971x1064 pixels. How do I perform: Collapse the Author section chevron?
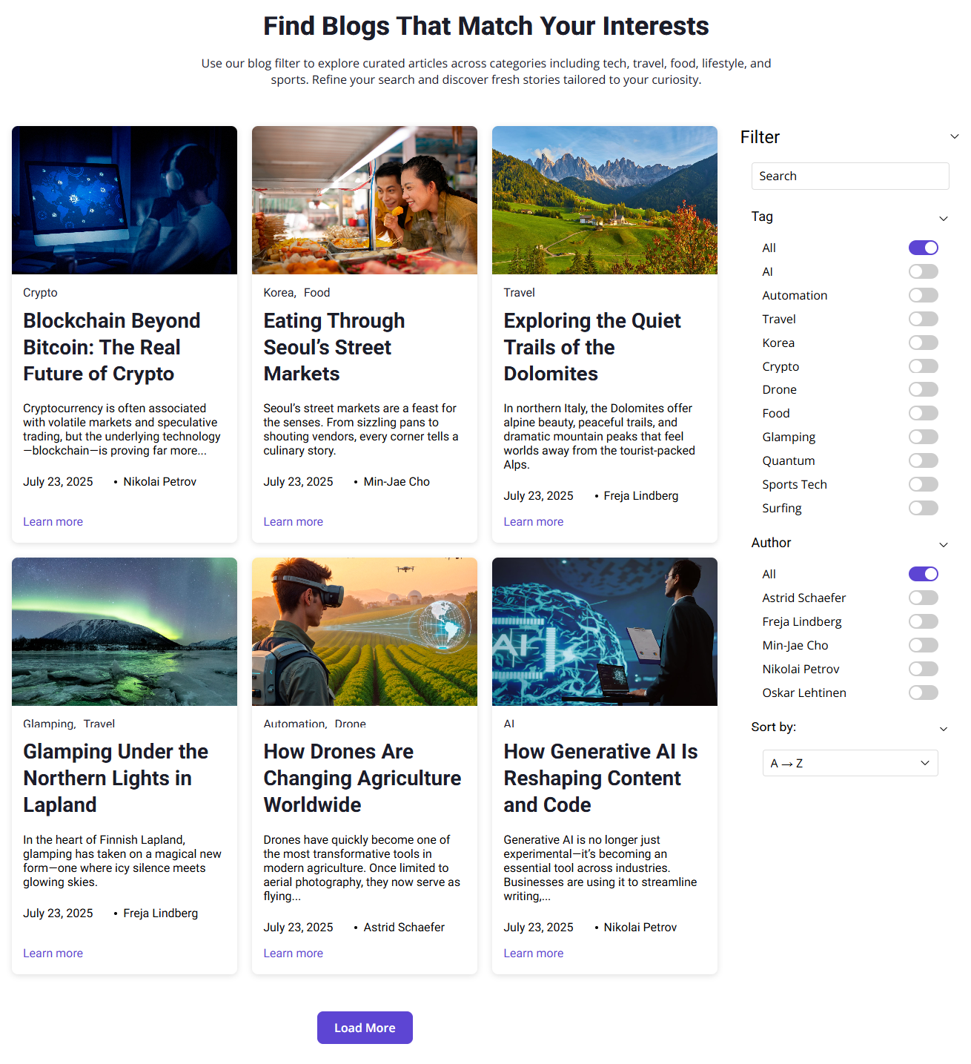943,544
